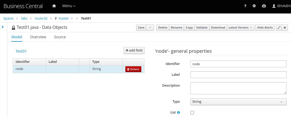Screen dimensions: 291x117
Task: Click the briefcase icon in header
Action: [264, 6]
